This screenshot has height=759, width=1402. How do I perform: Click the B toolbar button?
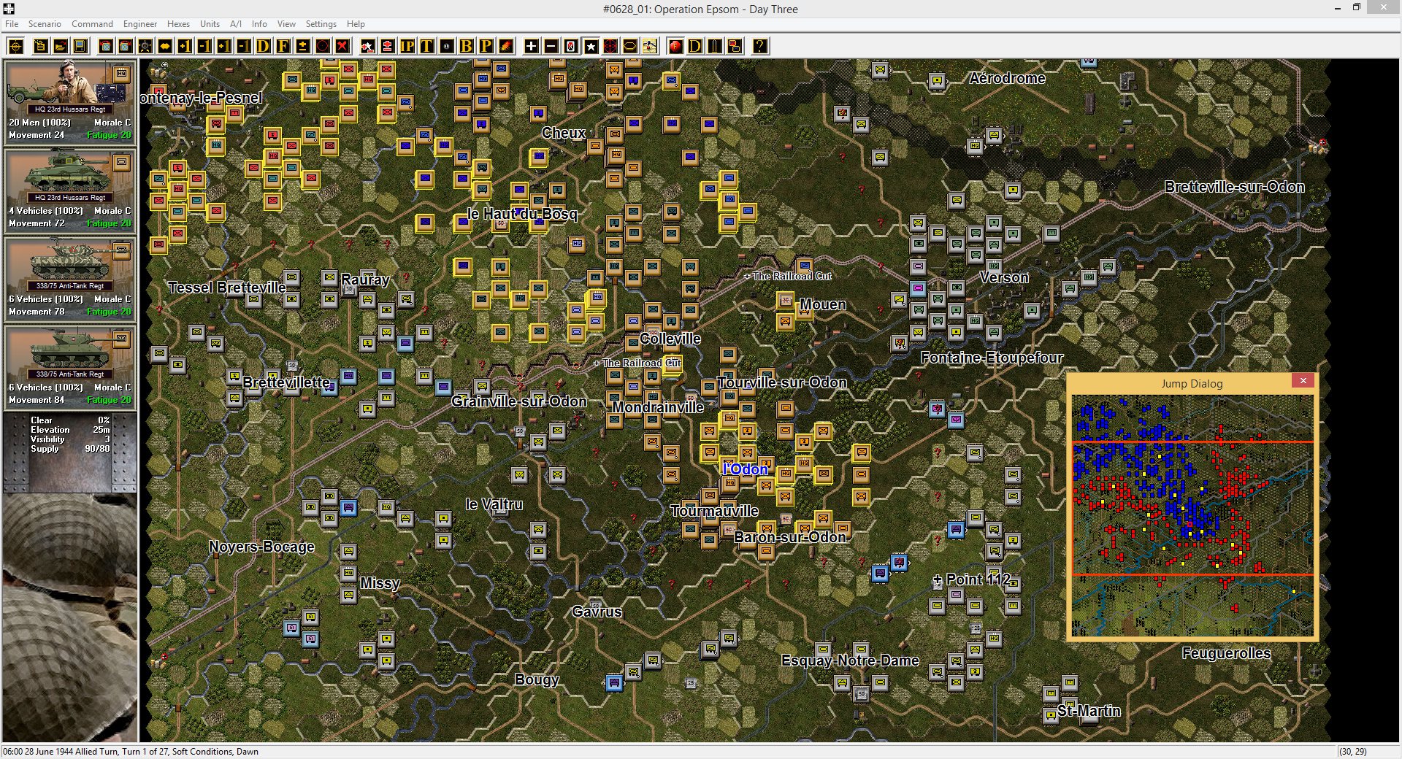coord(466,47)
